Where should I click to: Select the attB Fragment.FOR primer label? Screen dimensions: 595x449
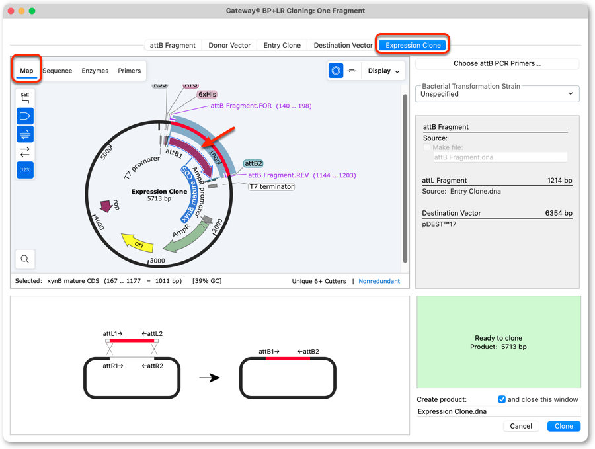coord(261,106)
